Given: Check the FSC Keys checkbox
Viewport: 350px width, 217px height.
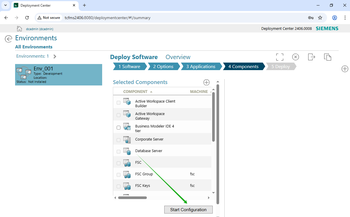Looking at the screenshot, I should pyautogui.click(x=118, y=186).
